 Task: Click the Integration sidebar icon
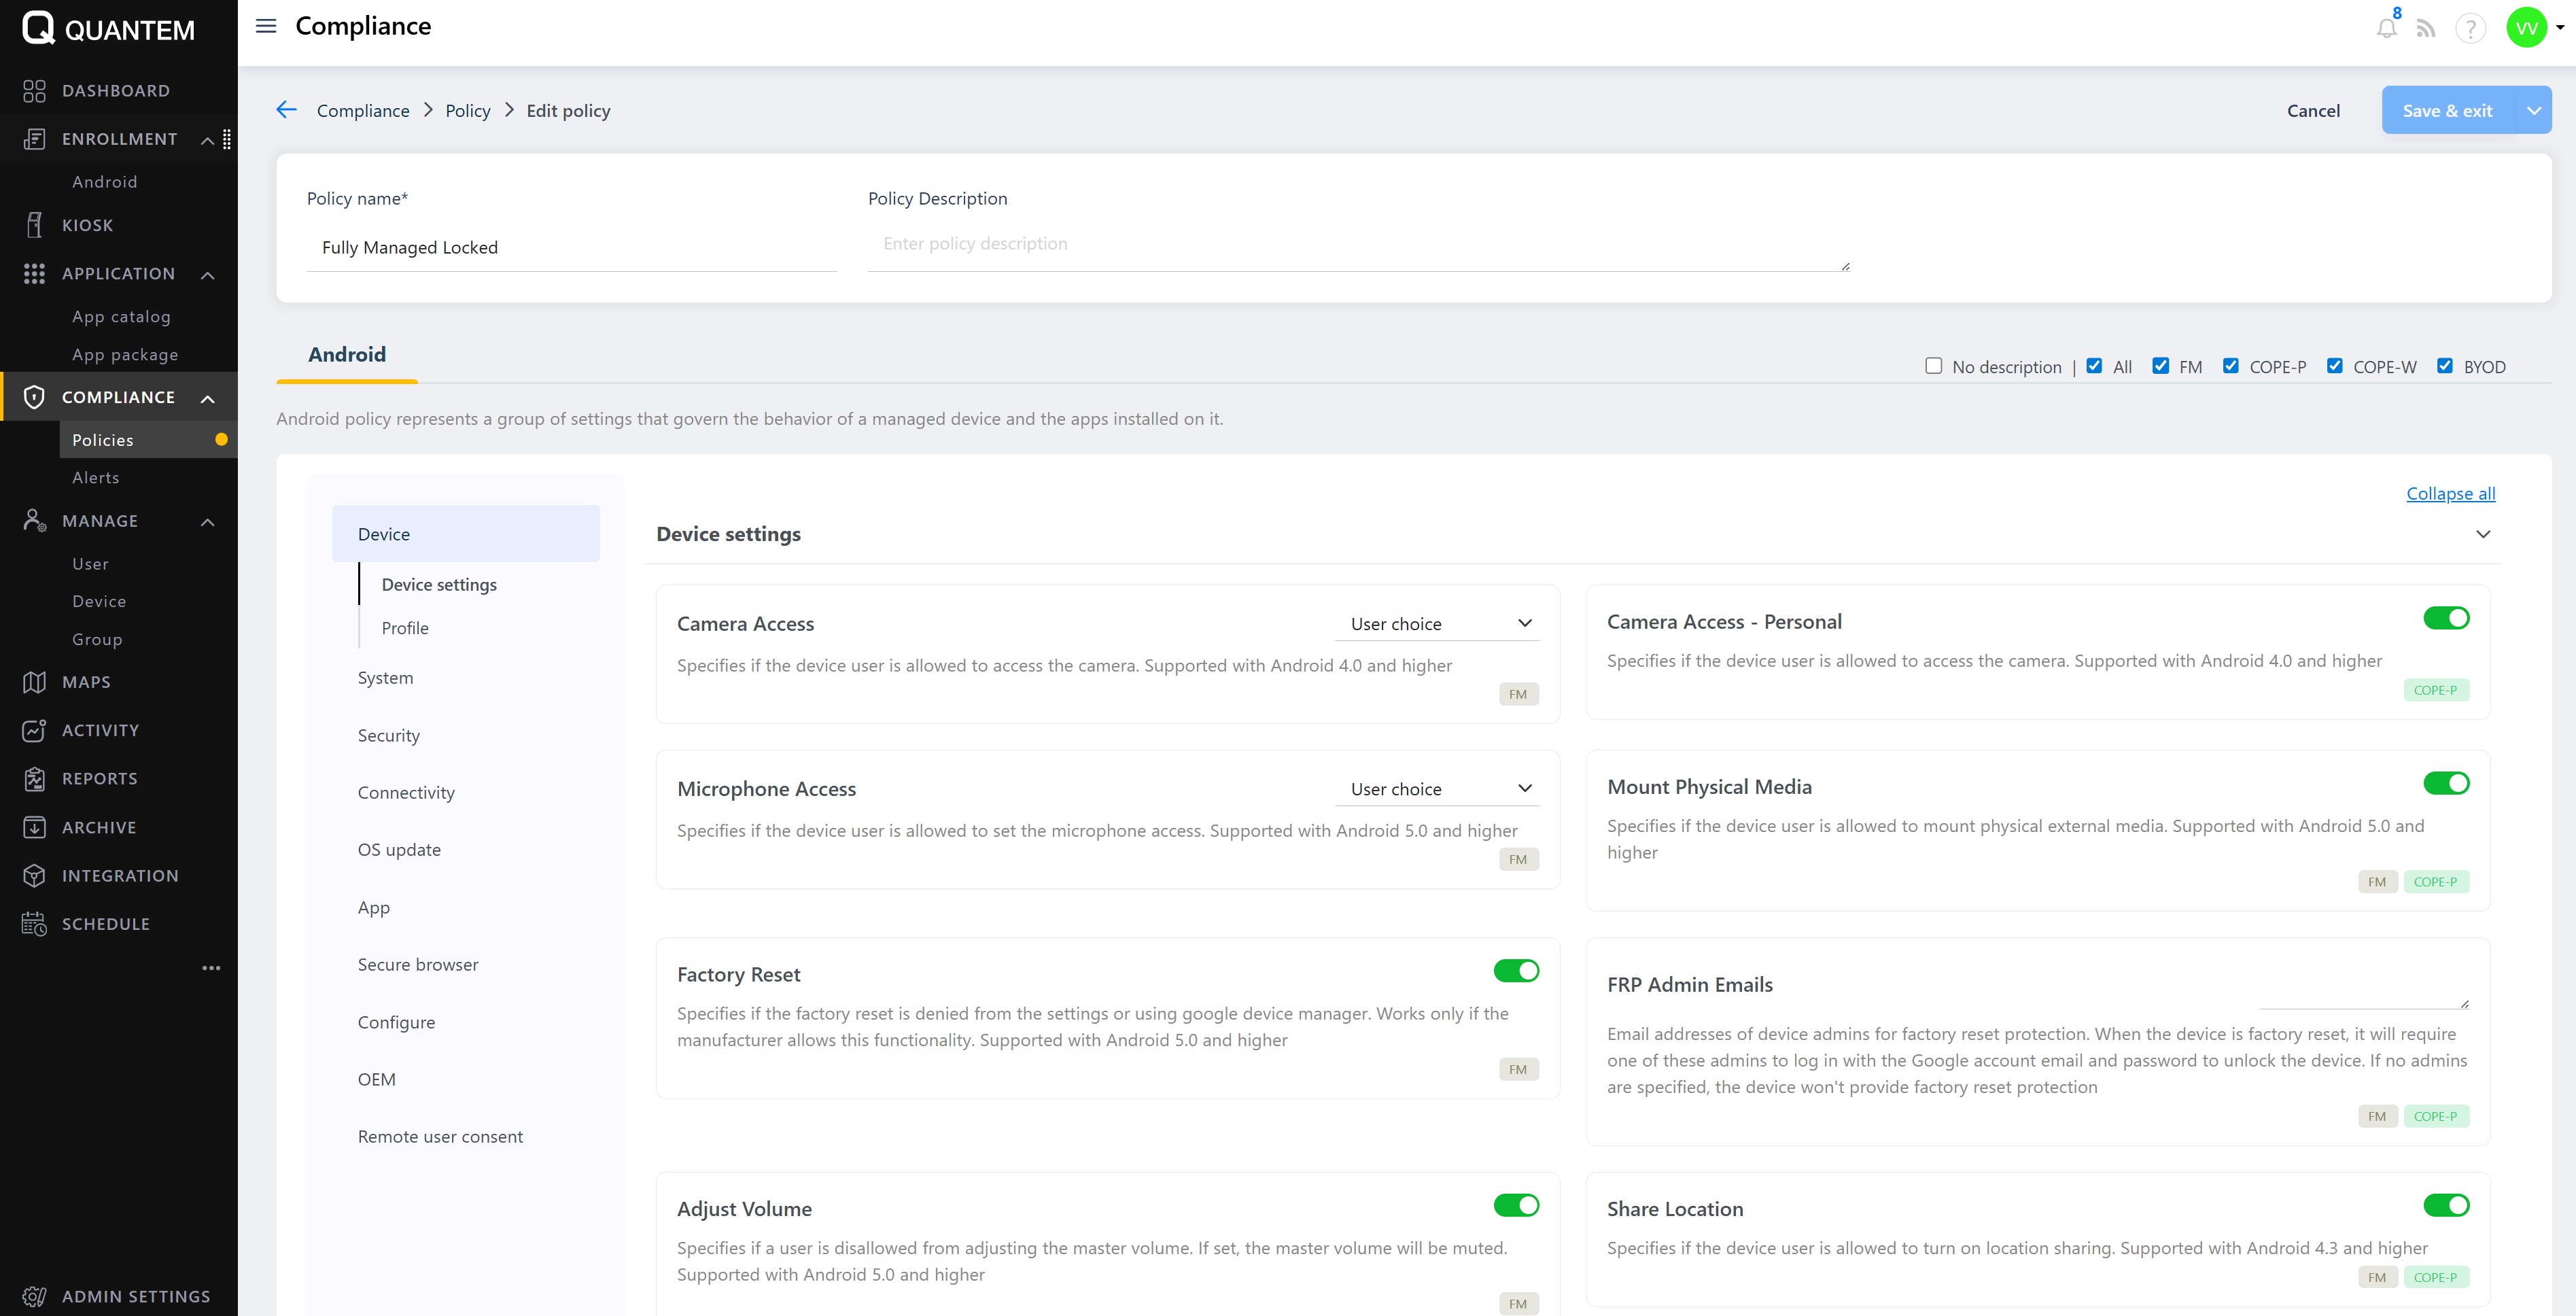tap(34, 875)
